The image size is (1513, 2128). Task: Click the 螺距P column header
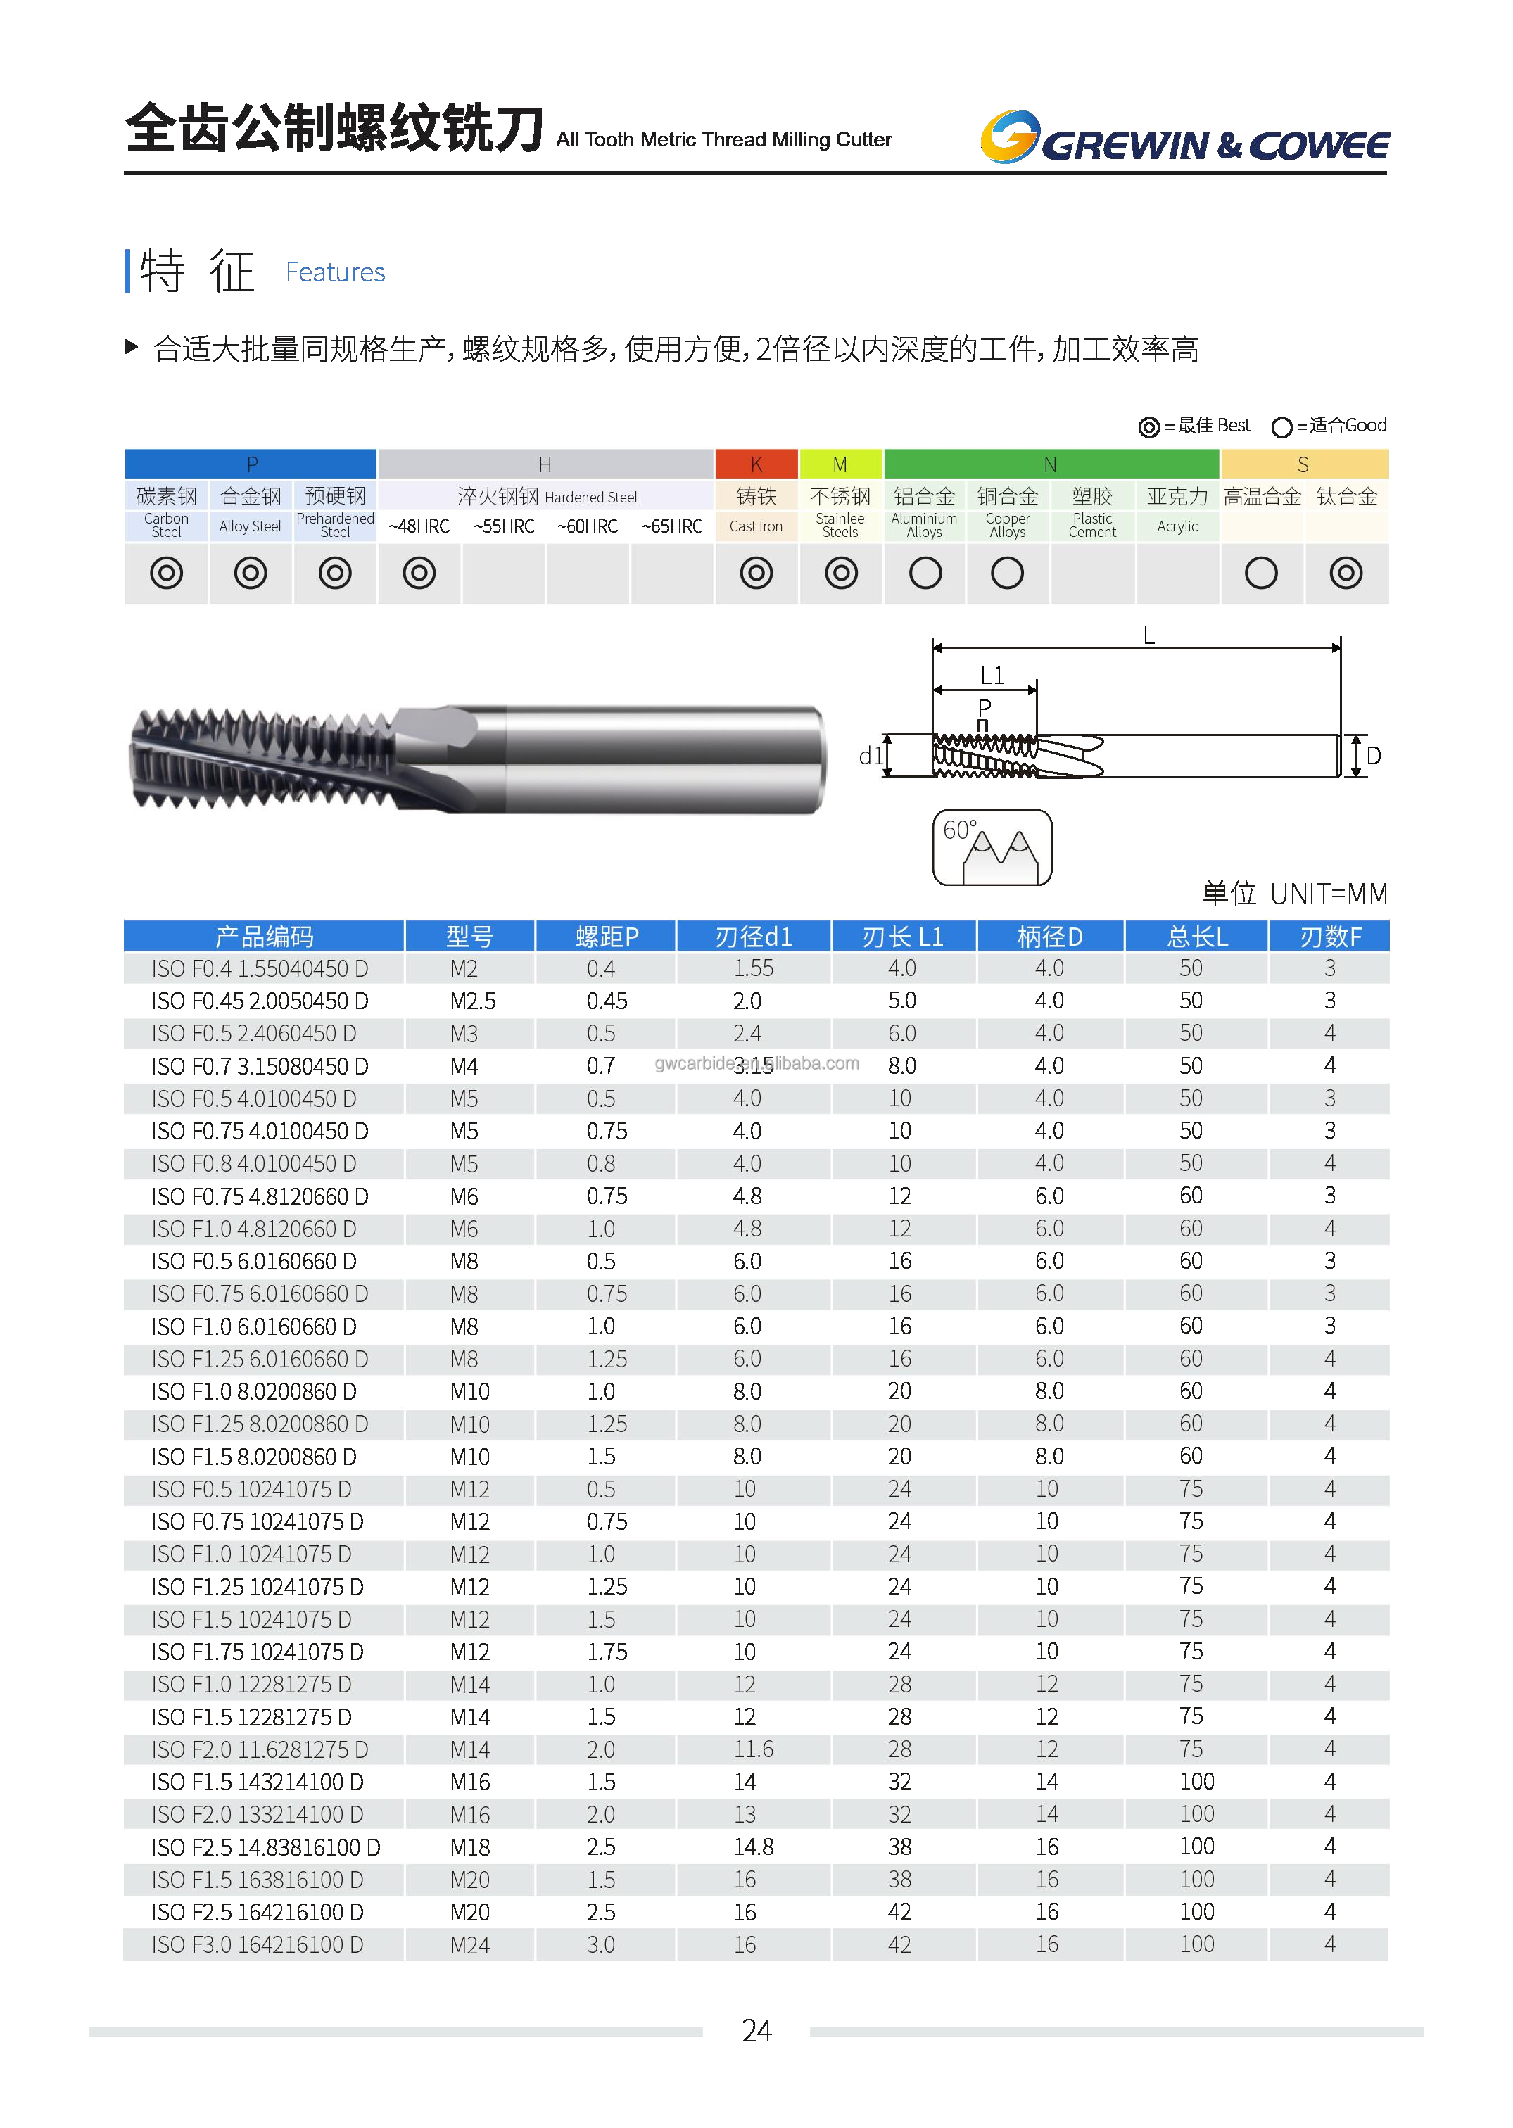pyautogui.click(x=607, y=937)
